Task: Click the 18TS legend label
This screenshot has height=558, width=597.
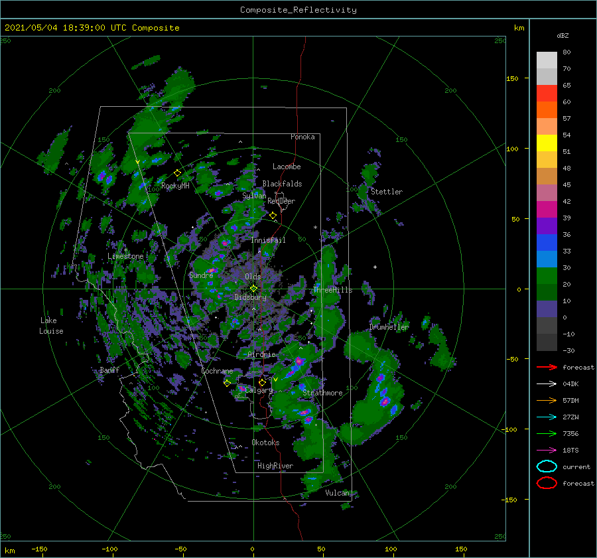Action: pyautogui.click(x=570, y=451)
